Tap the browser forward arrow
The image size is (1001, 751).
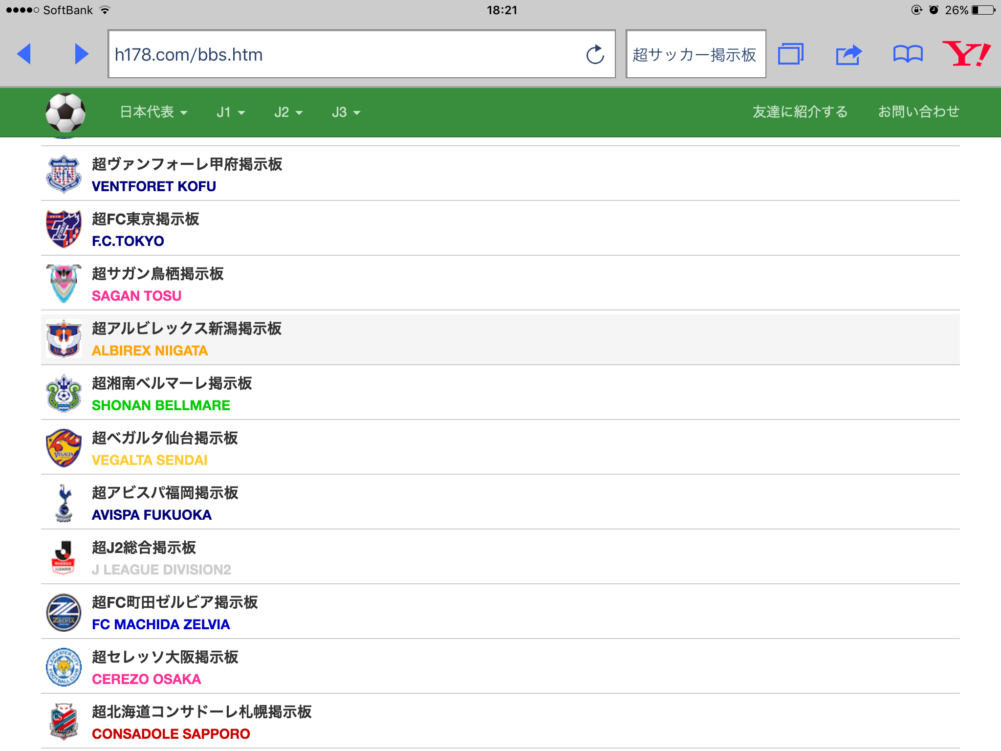[82, 54]
